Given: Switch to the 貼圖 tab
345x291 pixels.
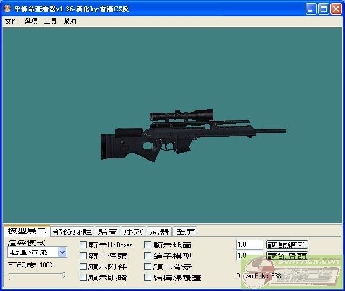Looking at the screenshot, I should coord(107,232).
